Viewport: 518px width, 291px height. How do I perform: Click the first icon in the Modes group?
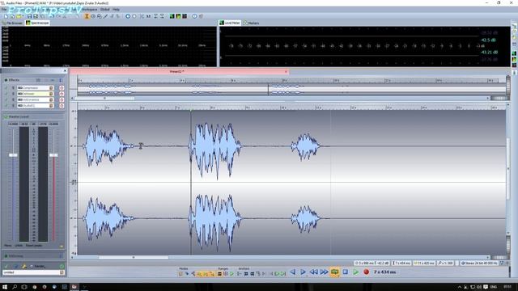[180, 274]
